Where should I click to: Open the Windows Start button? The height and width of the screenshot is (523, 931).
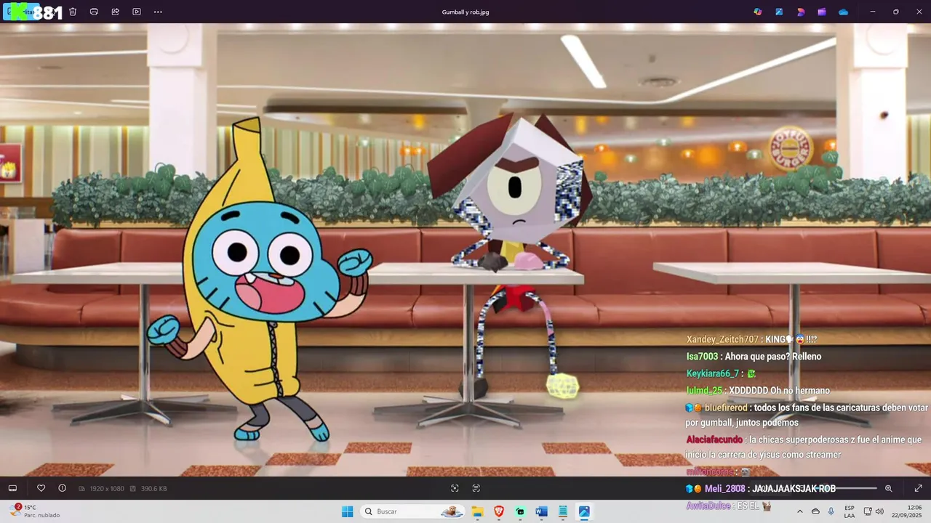348,511
